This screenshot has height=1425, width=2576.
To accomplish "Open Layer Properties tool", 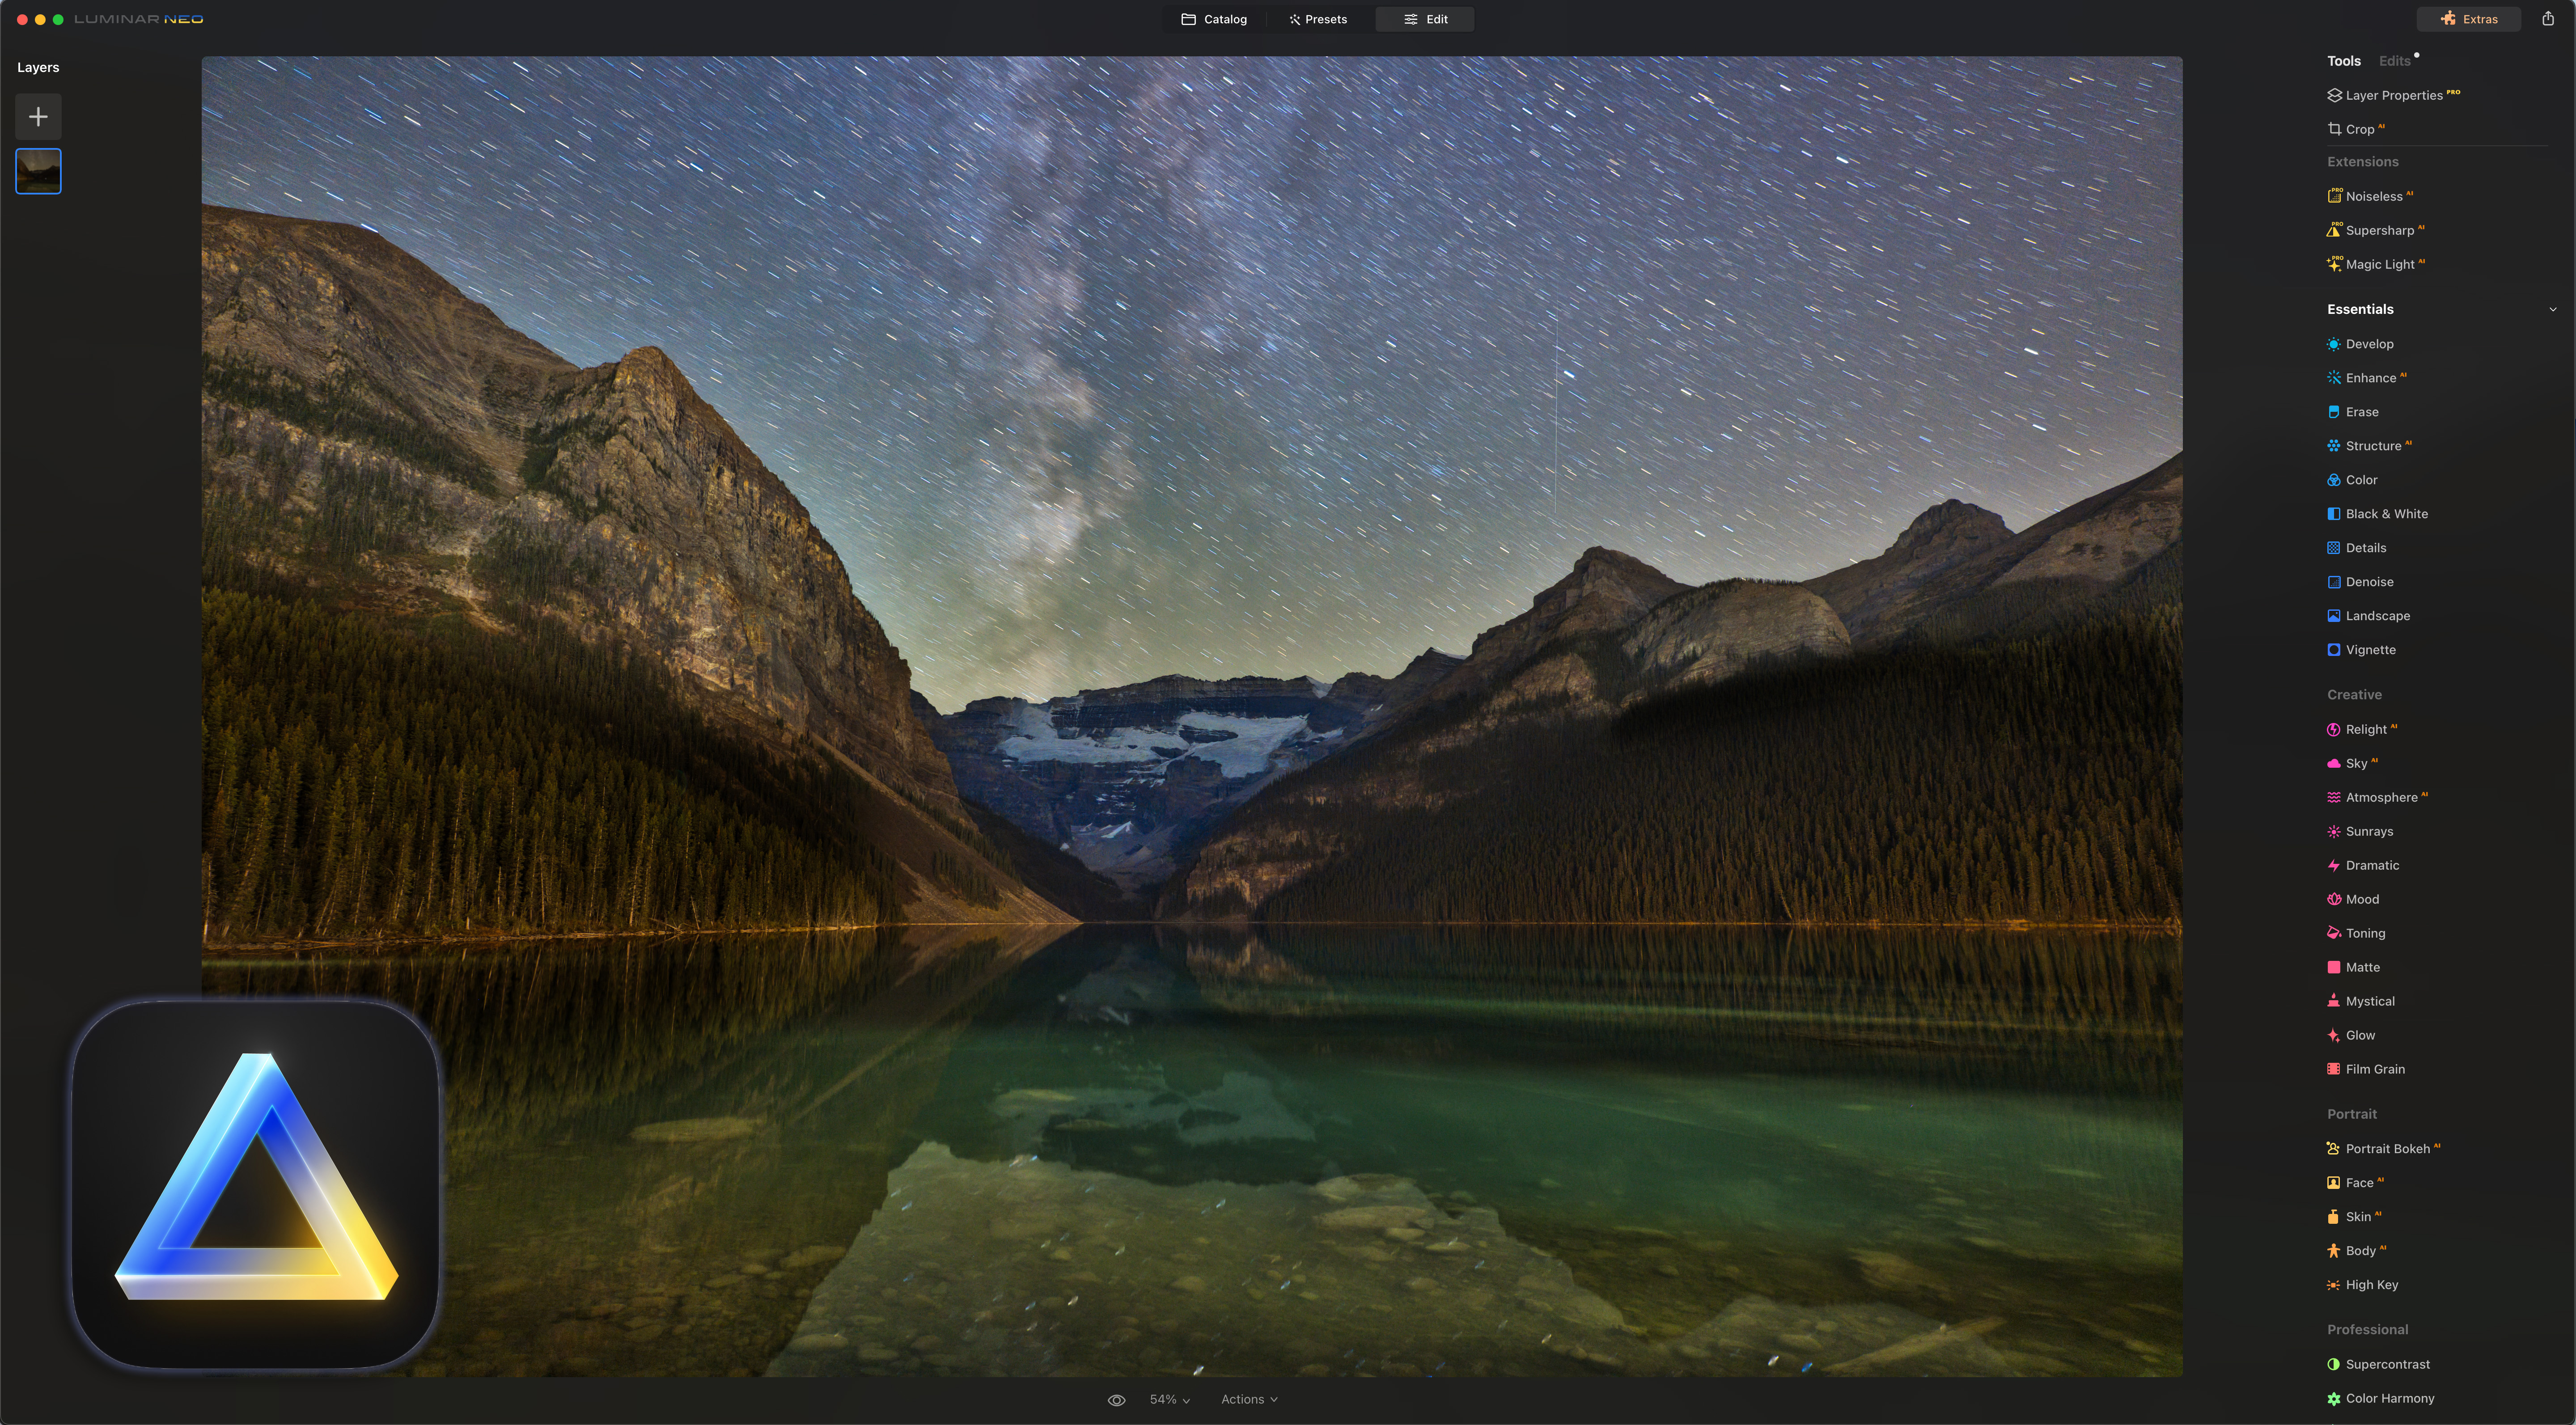I will [x=2393, y=95].
